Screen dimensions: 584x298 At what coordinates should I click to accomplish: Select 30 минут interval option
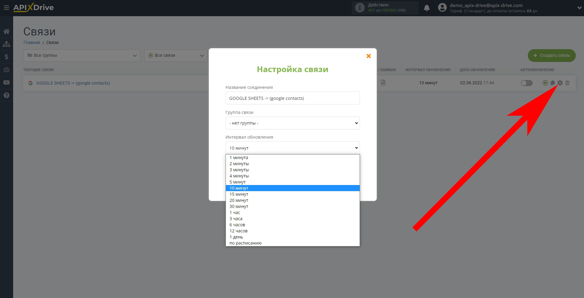point(292,206)
